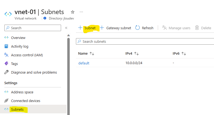
Task: Click the Refresh circular arrow icon
Action: pyautogui.click(x=138, y=28)
